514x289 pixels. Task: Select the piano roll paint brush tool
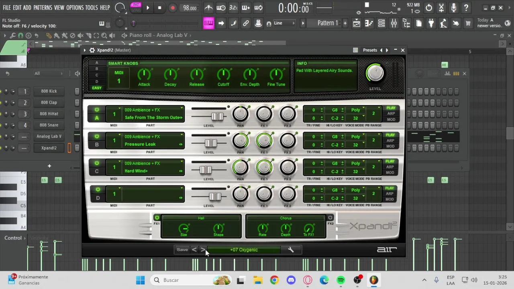coord(57,36)
